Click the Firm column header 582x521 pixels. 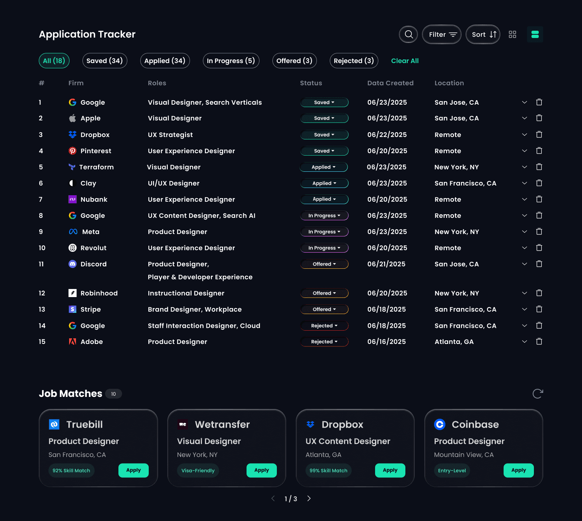76,83
